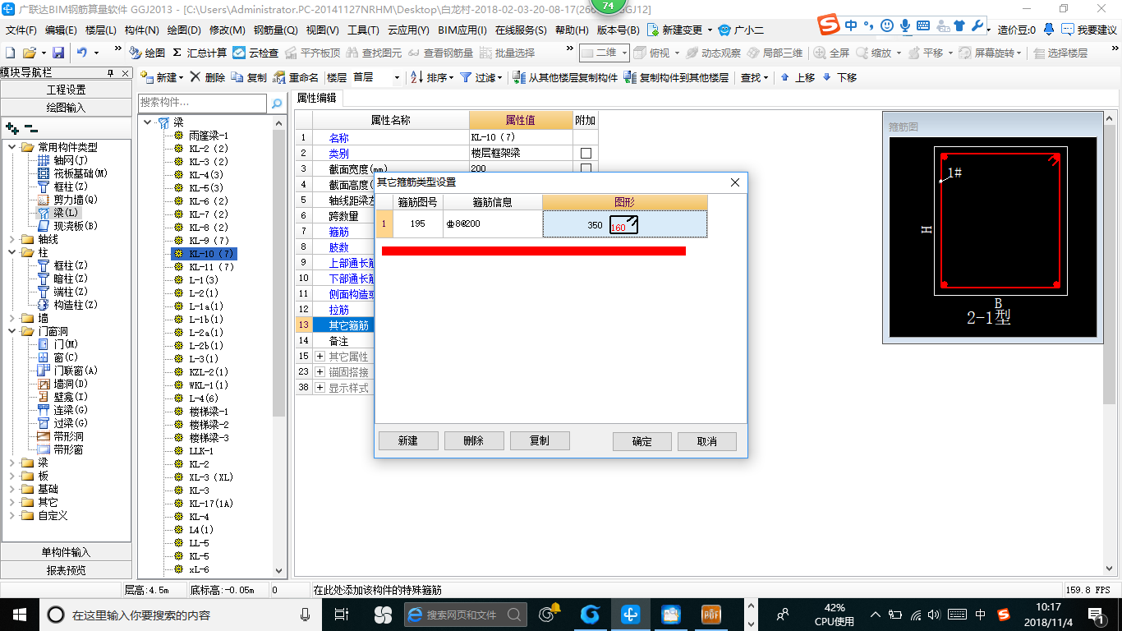Click the save disk icon
This screenshot has height=631, width=1122.
(x=58, y=53)
